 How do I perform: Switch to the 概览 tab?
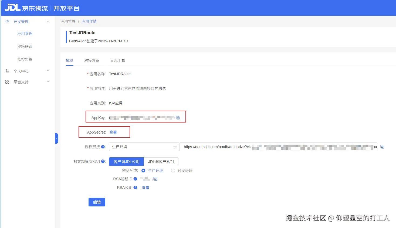[x=70, y=60]
